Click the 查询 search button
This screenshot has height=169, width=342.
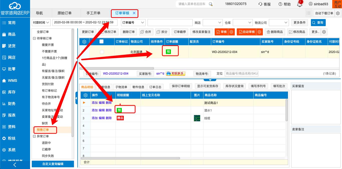point(318,22)
